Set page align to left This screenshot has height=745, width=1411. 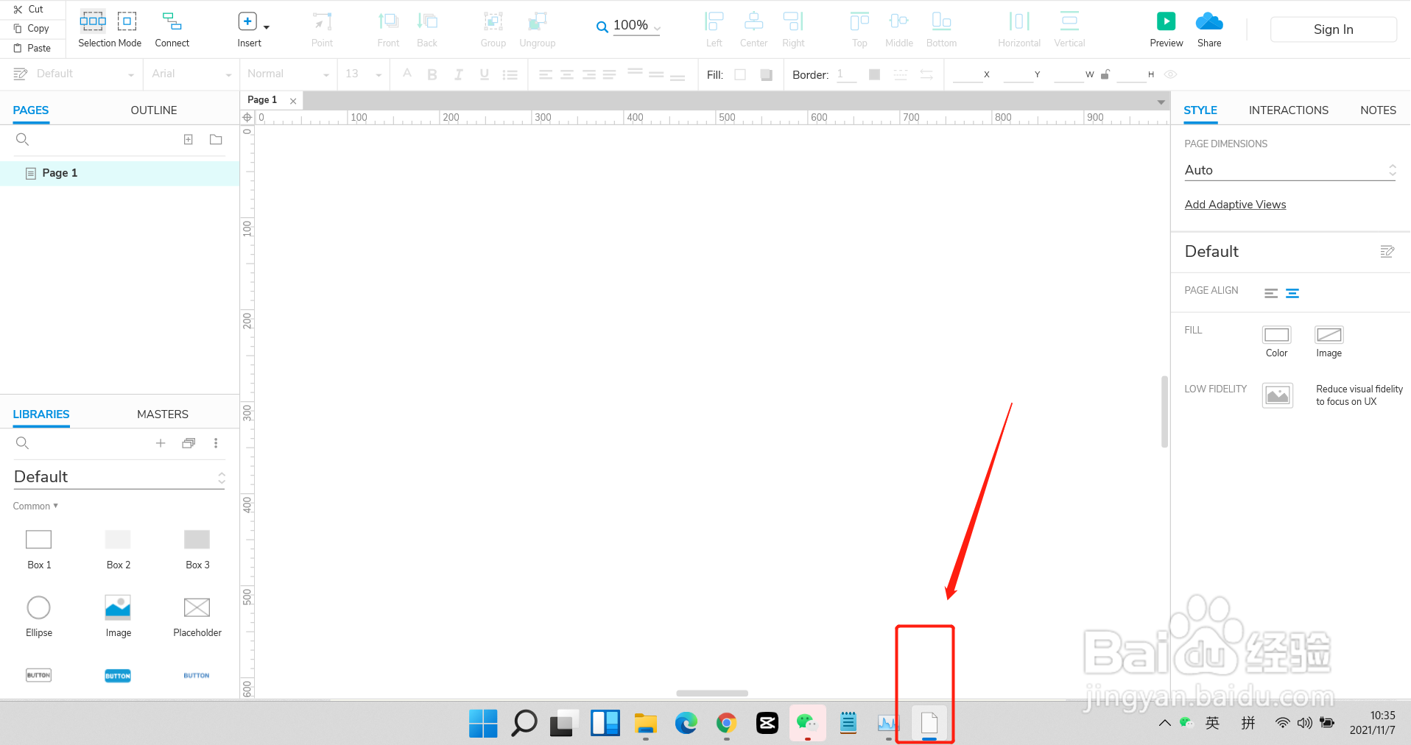point(1271,293)
